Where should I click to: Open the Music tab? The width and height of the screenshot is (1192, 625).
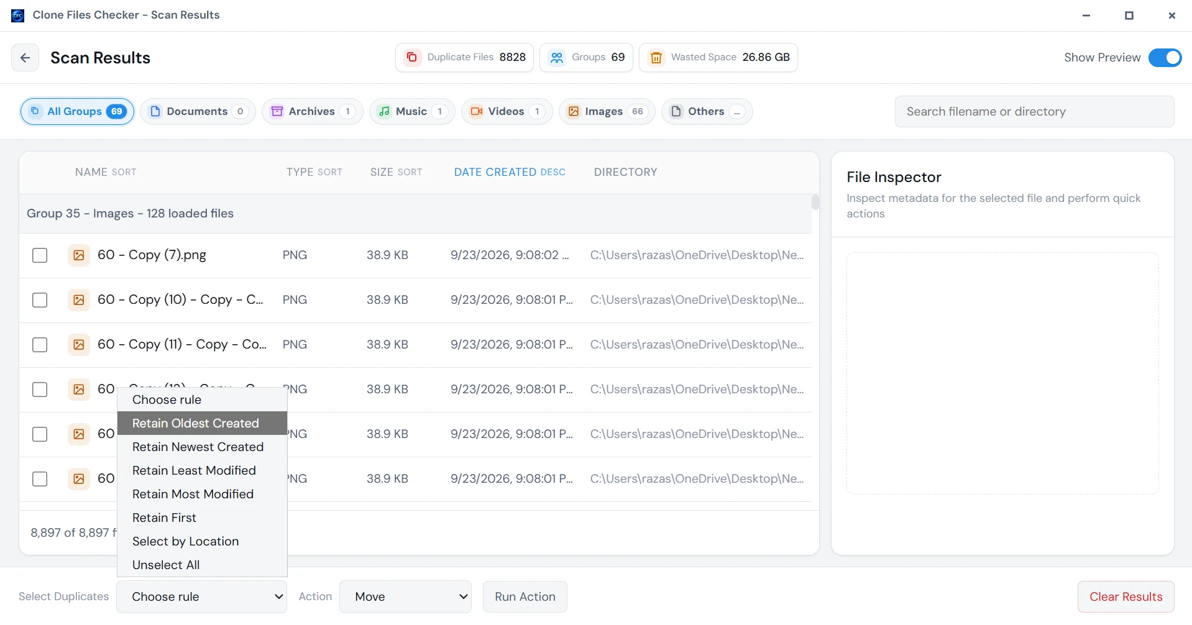[x=412, y=111]
